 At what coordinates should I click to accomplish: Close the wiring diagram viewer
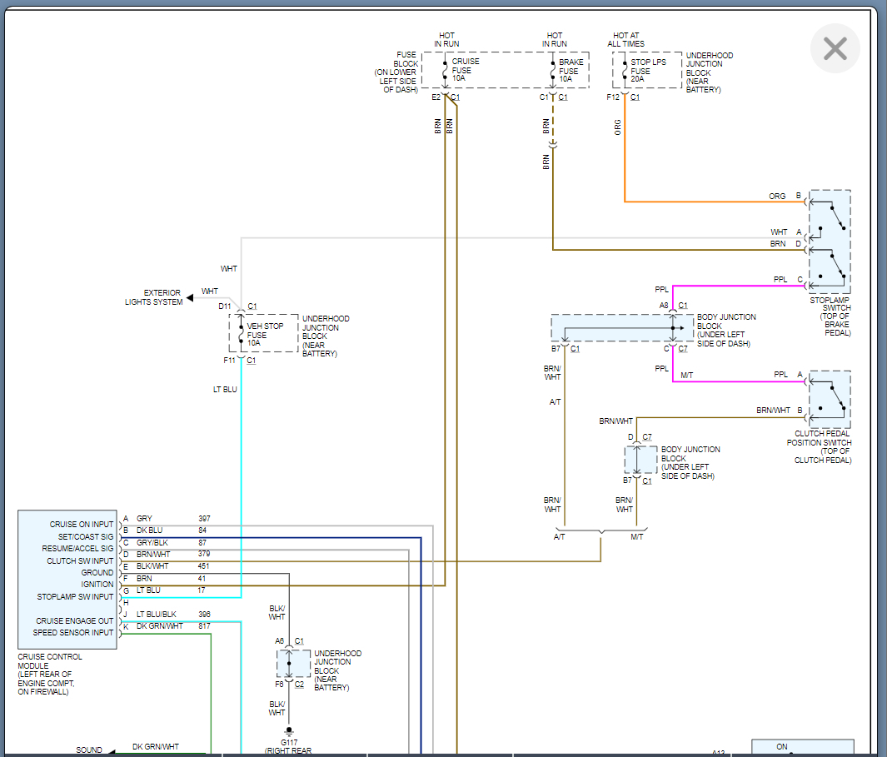[835, 49]
